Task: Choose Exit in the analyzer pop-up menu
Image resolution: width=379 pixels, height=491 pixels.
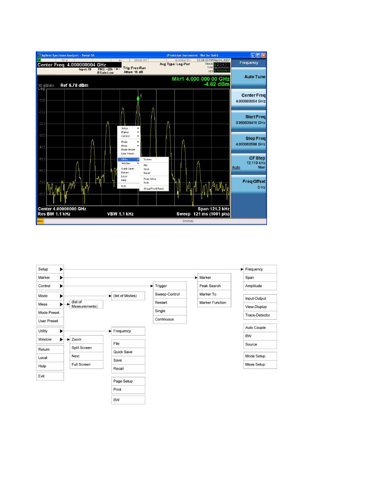Action: pos(129,186)
